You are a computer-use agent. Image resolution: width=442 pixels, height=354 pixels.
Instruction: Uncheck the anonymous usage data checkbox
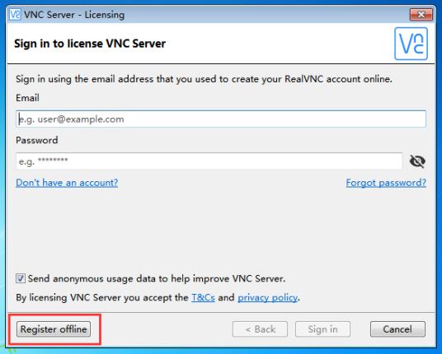(x=21, y=278)
